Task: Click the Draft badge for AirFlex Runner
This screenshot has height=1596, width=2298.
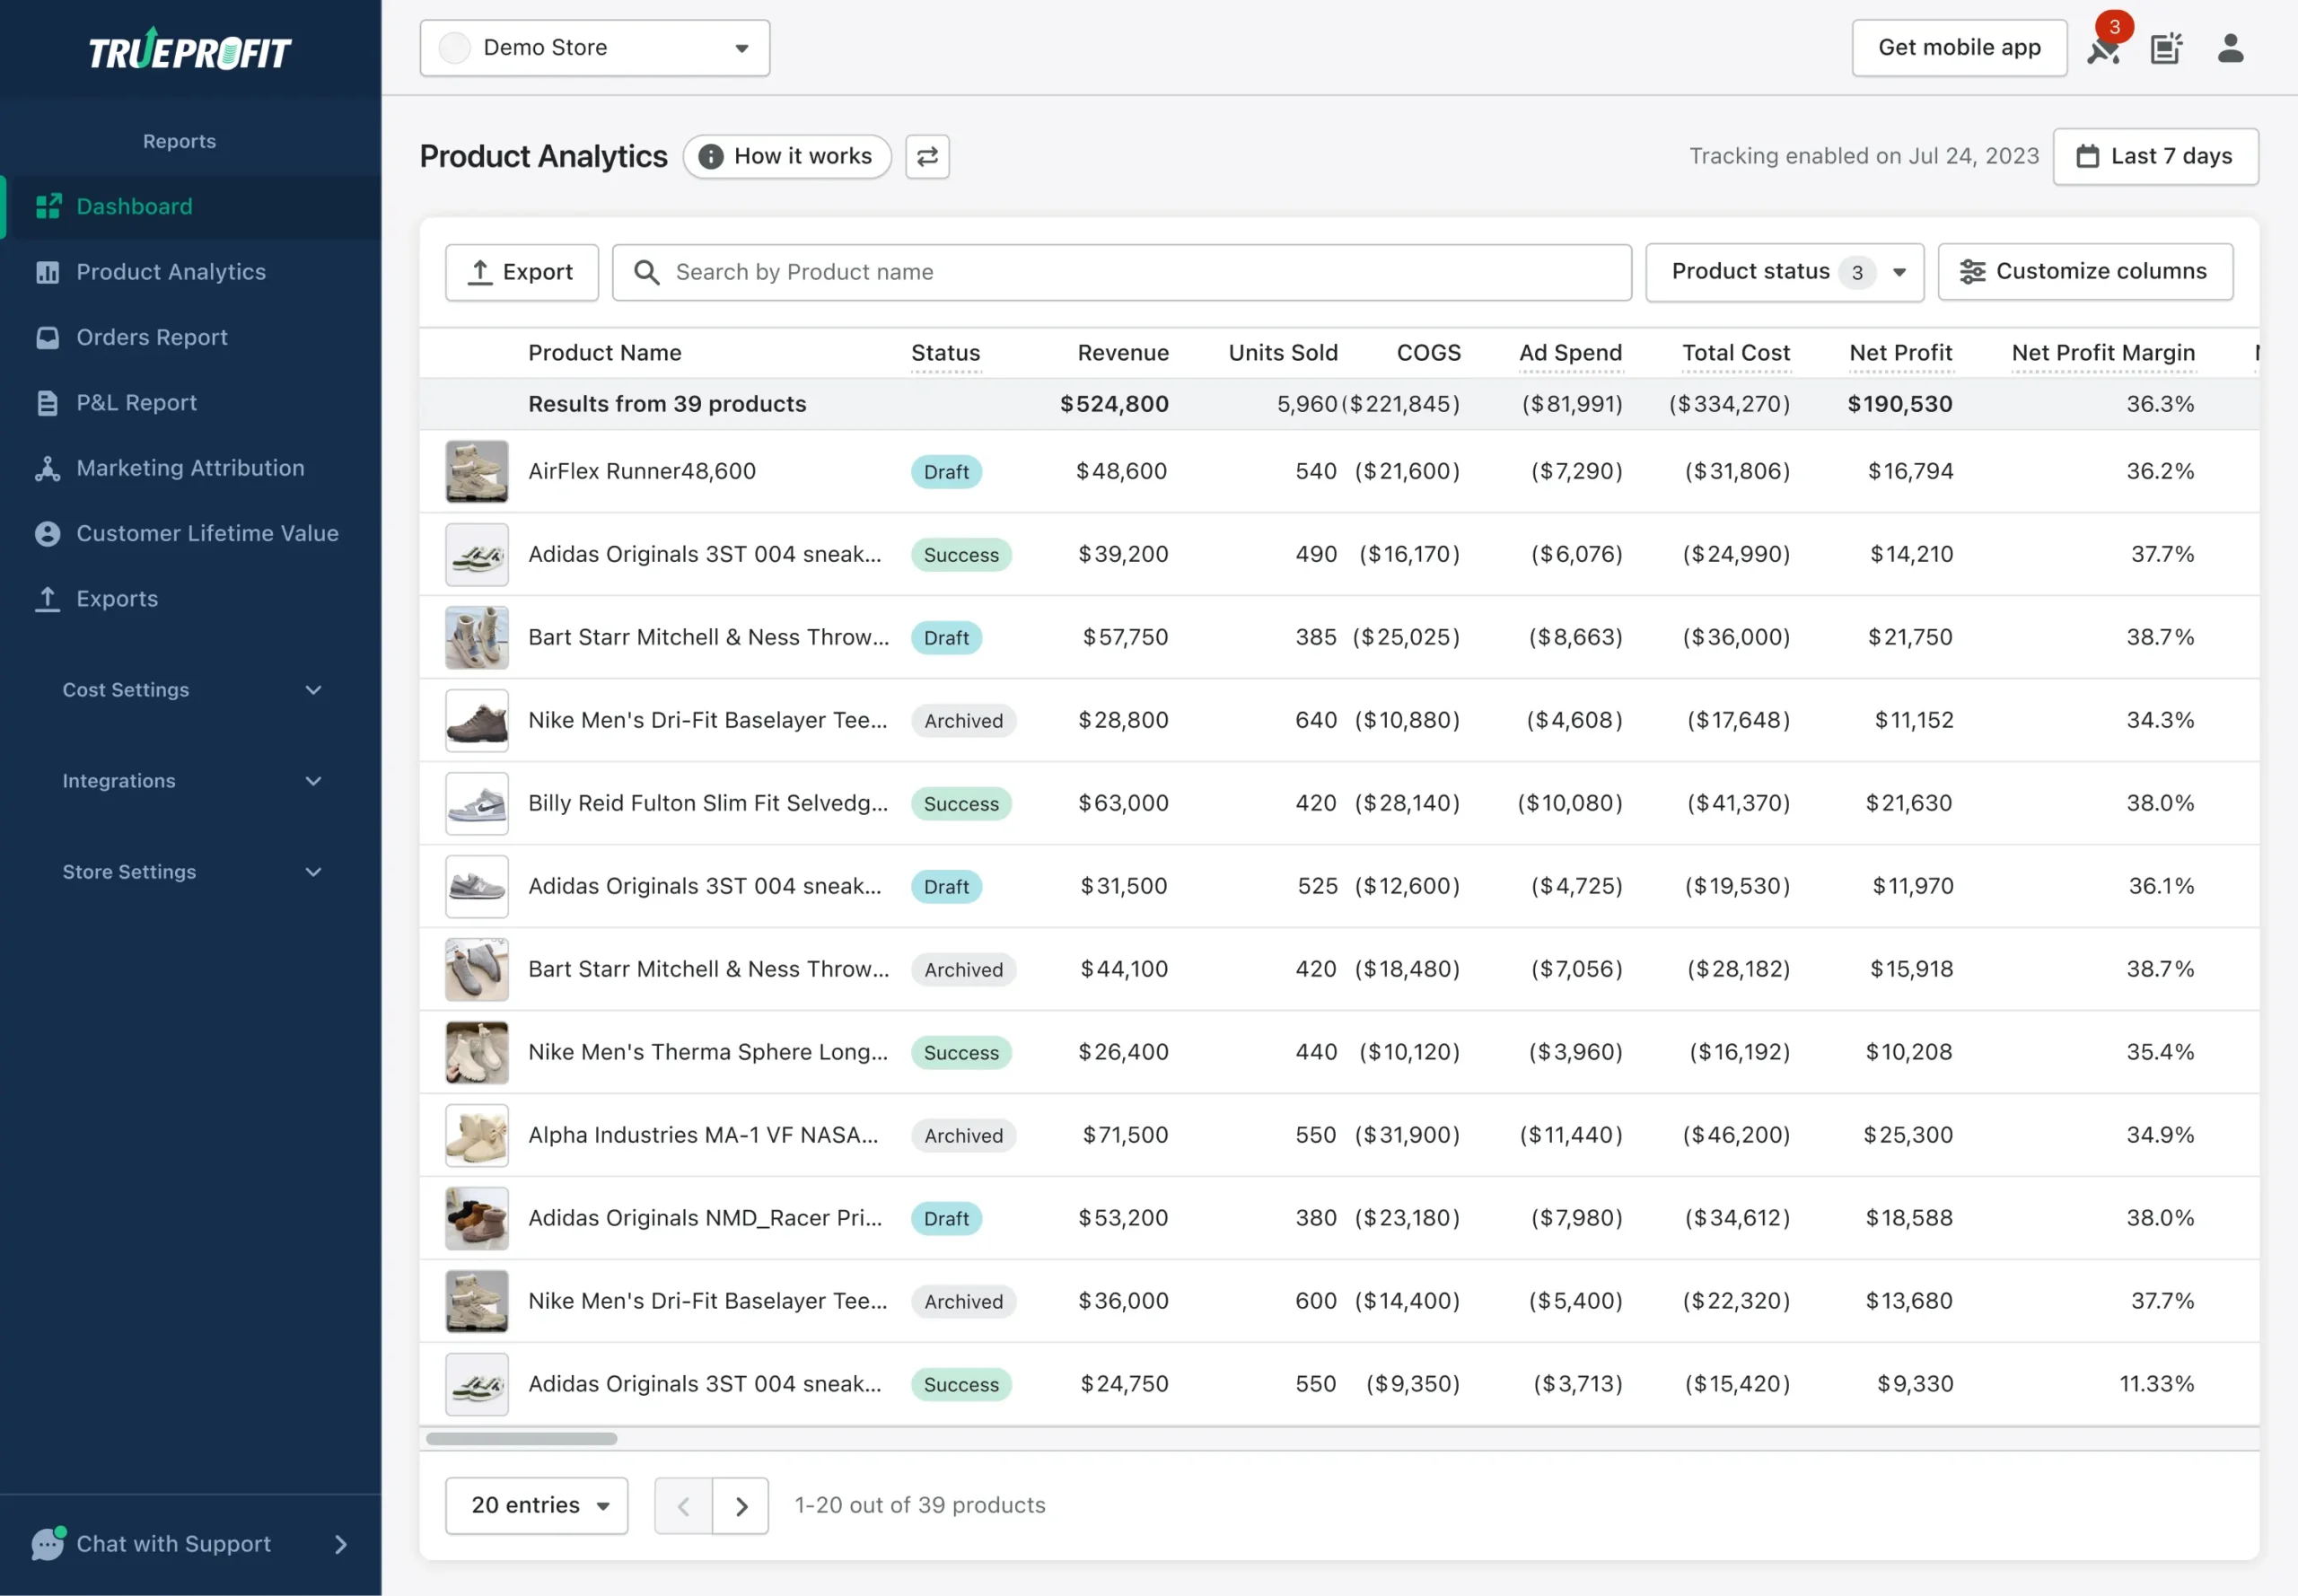Action: click(x=946, y=472)
